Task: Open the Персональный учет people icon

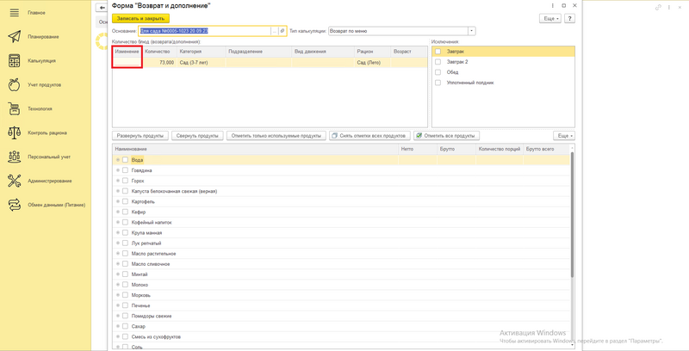Action: 14,157
